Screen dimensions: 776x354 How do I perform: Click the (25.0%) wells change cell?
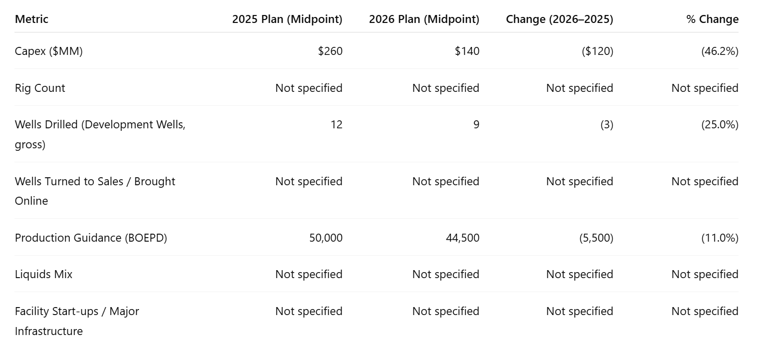[x=720, y=125]
